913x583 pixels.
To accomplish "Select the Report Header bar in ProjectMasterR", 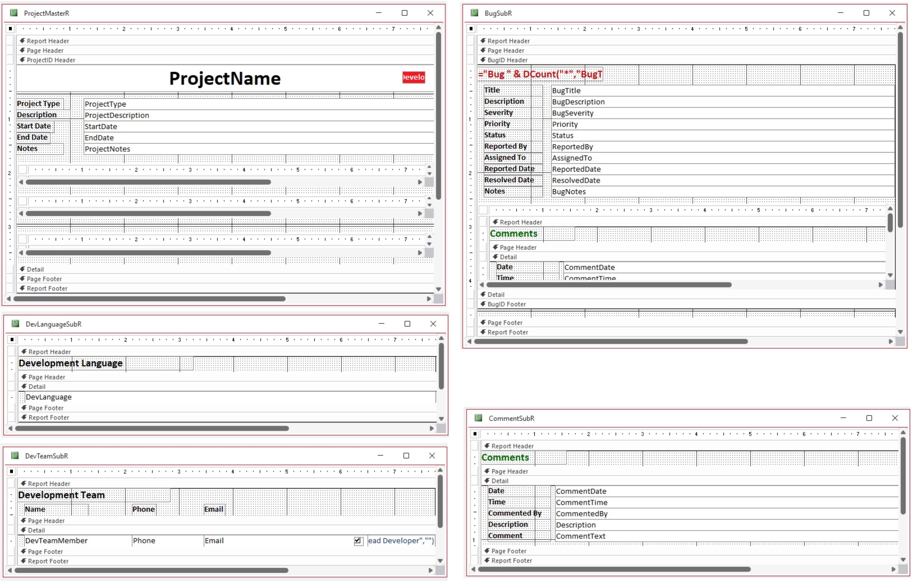I will 225,41.
